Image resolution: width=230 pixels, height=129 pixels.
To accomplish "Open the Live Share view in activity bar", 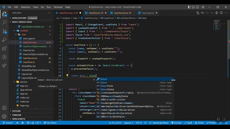I will pyautogui.click(x=4, y=66).
